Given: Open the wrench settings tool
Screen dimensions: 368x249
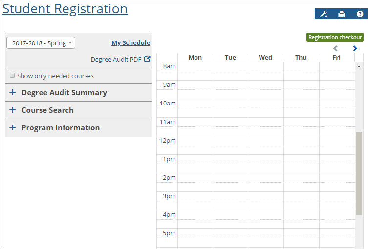Looking at the screenshot, I should pyautogui.click(x=324, y=14).
